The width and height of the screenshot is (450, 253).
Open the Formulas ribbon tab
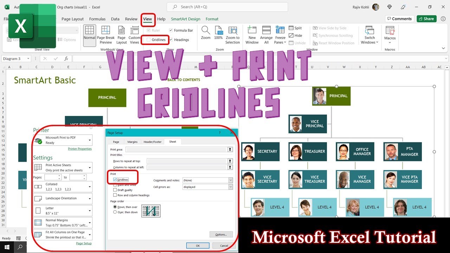coord(97,19)
